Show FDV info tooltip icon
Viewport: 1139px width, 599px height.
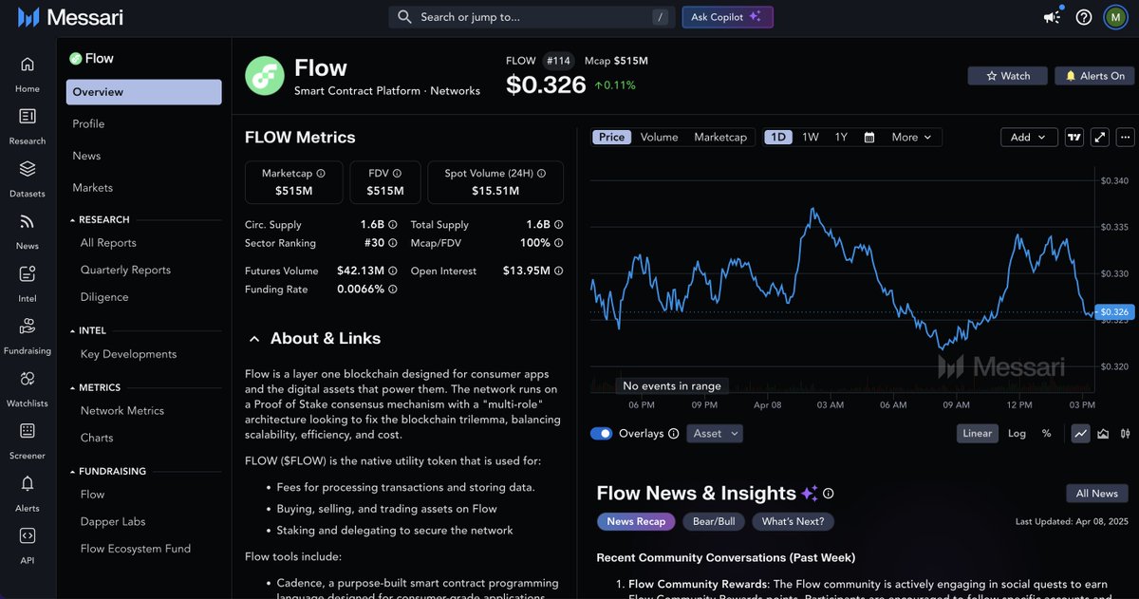397,174
